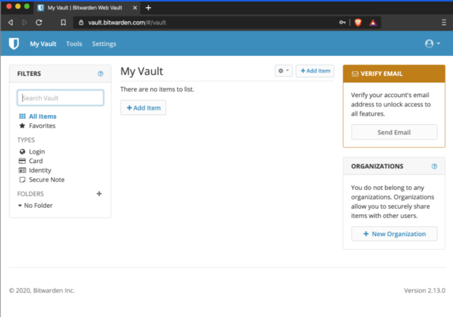Open the account profile dropdown
Viewport: 453px width, 317px height.
pyautogui.click(x=433, y=44)
